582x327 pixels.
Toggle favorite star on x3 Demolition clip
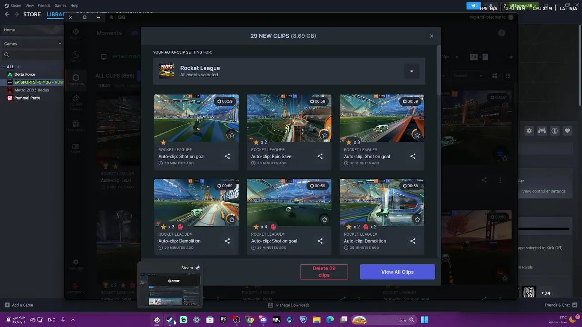click(232, 219)
